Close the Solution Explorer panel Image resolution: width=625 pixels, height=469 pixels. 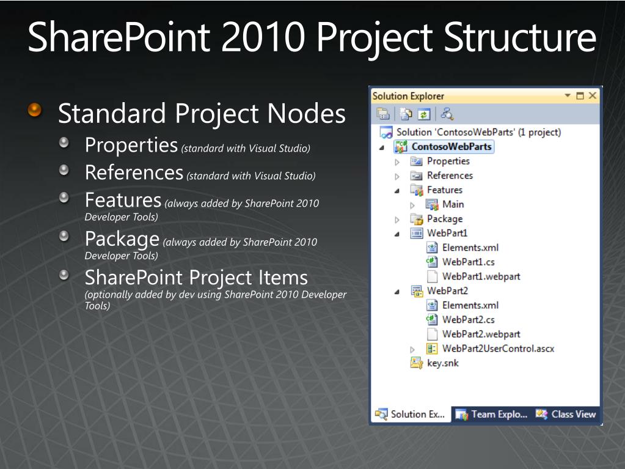tap(593, 96)
